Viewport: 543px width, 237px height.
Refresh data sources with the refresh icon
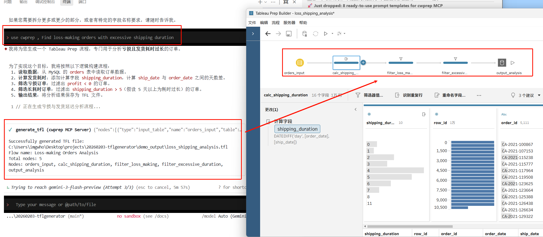(316, 34)
